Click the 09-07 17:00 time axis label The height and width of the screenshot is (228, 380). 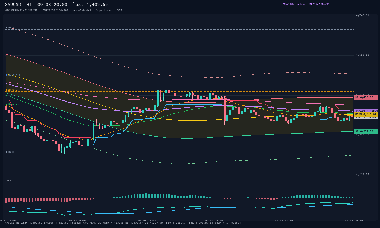tap(284, 221)
